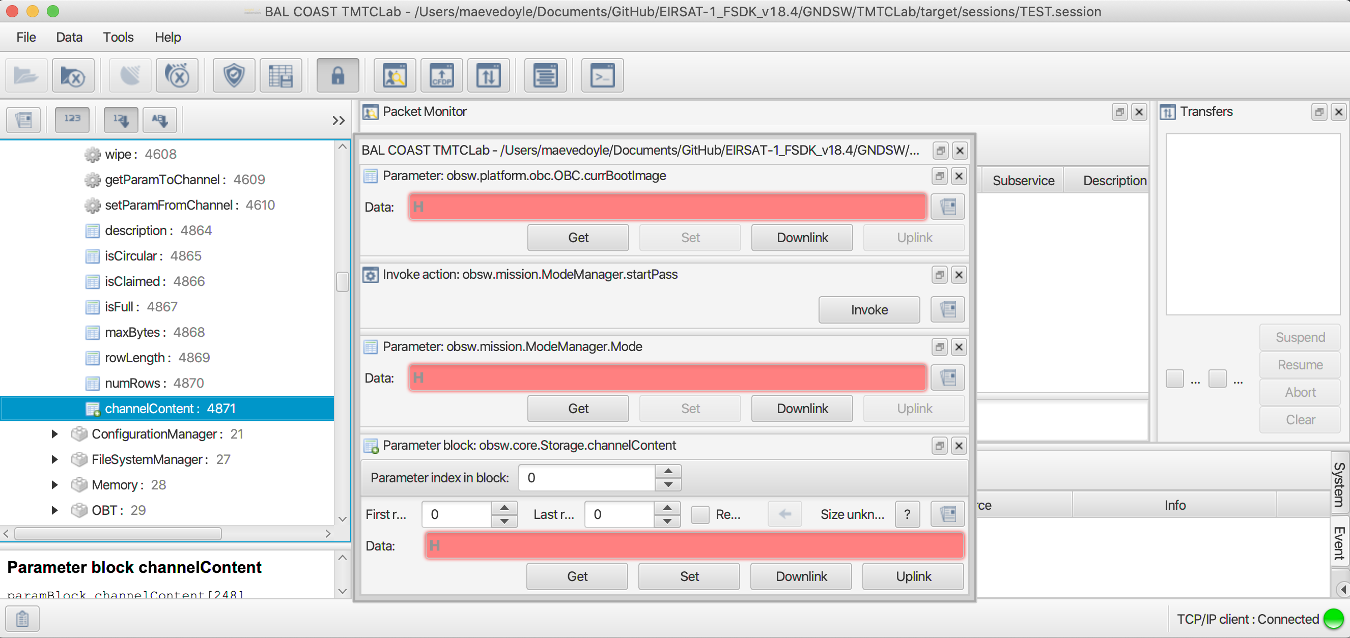Viewport: 1350px width, 638px height.
Task: Click the tree panel view icon
Action: coord(23,120)
